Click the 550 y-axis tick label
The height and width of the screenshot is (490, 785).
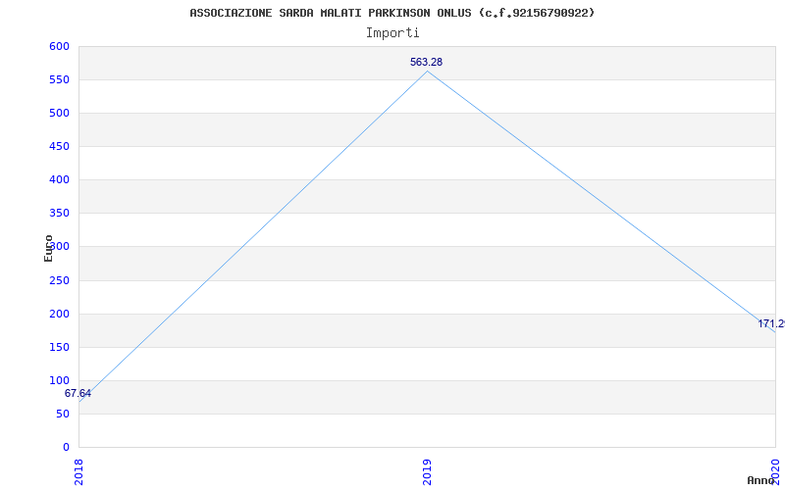[x=59, y=80]
